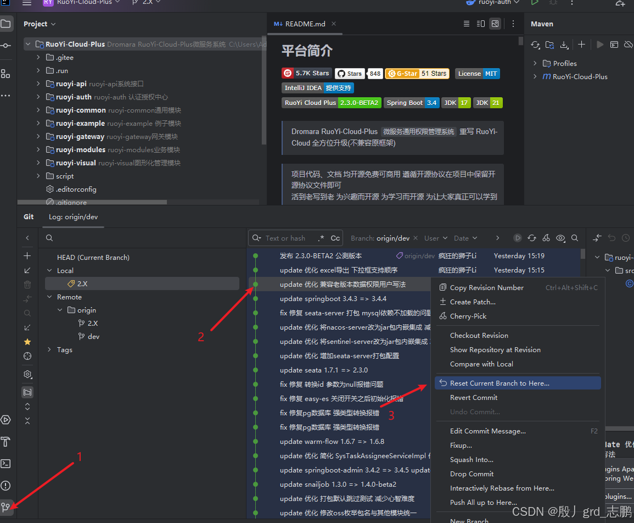Open the Problems tool window icon
Viewport: 634px width, 523px height.
[x=5, y=485]
